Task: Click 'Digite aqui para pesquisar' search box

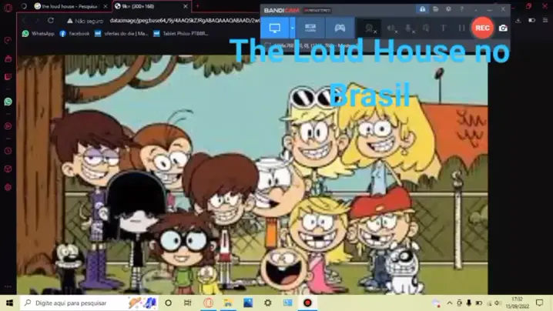Action: (89, 303)
